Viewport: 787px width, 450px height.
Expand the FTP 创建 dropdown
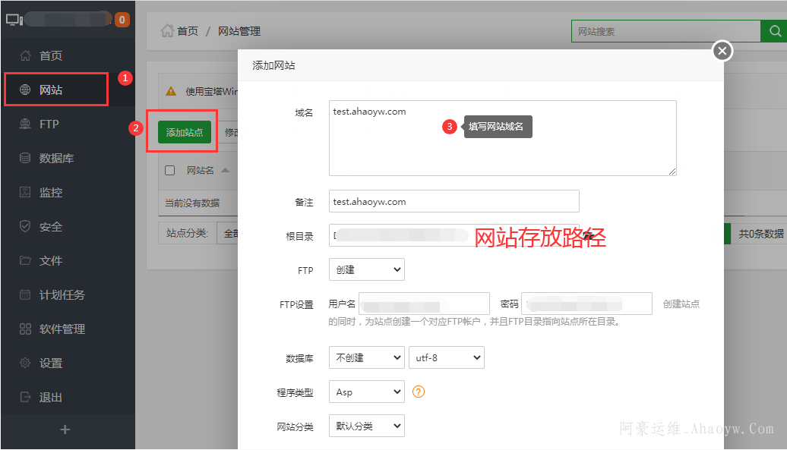[x=366, y=269]
